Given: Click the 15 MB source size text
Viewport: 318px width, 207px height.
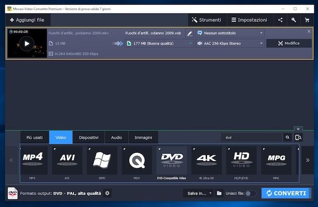Looking at the screenshot, I should [60, 43].
